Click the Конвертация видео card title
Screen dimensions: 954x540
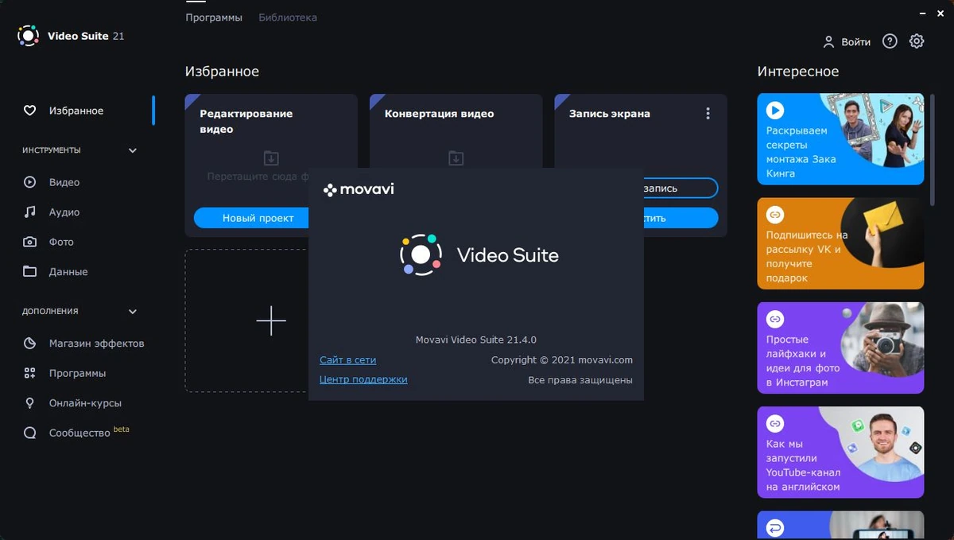439,114
